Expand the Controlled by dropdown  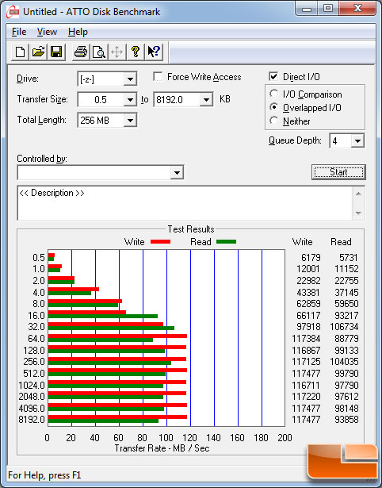click(177, 172)
